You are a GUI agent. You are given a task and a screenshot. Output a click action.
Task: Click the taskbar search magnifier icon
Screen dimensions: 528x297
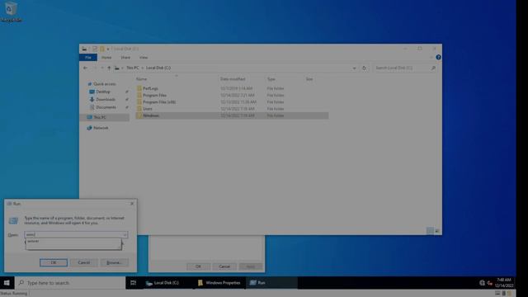tap(21, 283)
